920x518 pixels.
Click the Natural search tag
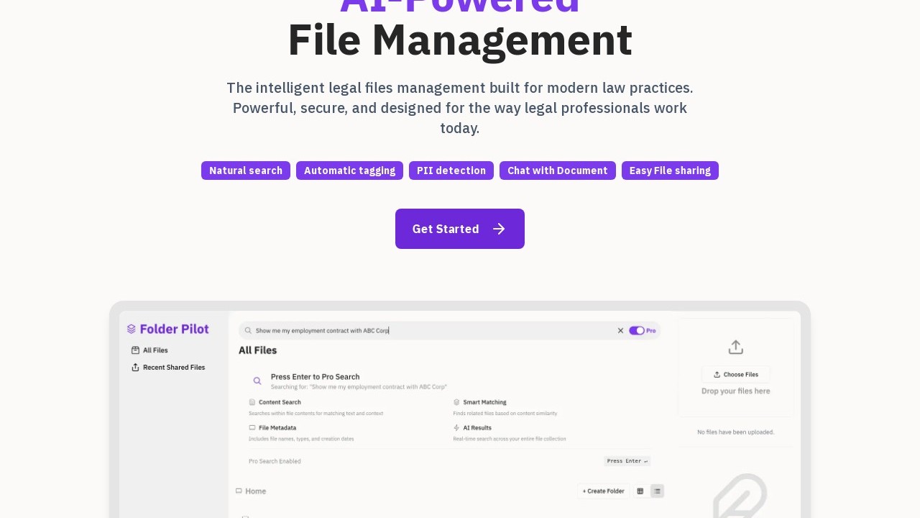(246, 171)
